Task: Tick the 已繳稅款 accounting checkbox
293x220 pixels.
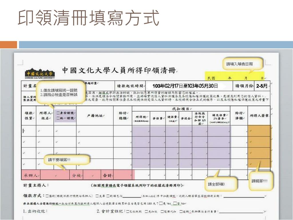Action: click(x=128, y=212)
